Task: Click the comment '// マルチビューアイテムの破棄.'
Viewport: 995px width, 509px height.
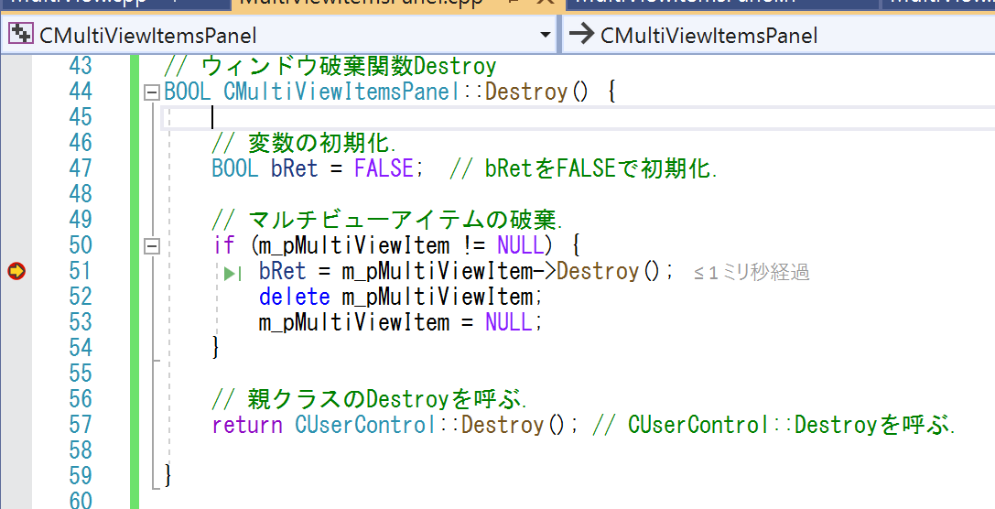Action: [387, 220]
